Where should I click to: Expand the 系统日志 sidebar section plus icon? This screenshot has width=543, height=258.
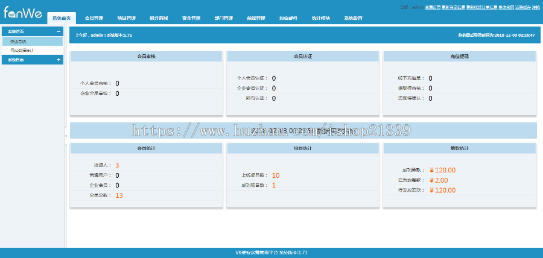click(x=59, y=60)
